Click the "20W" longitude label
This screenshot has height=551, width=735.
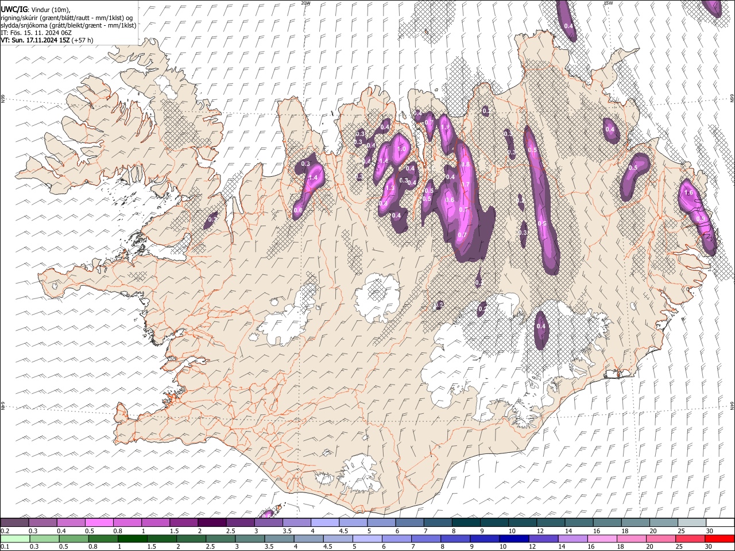click(305, 3)
